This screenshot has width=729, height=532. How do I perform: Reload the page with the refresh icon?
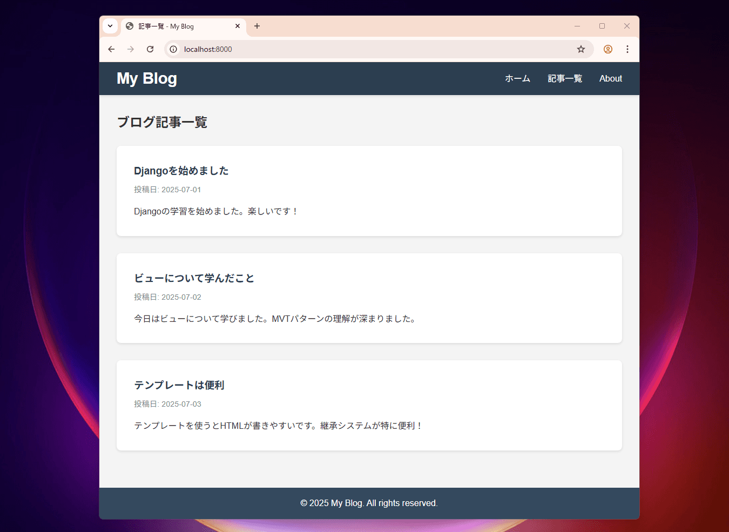[150, 49]
